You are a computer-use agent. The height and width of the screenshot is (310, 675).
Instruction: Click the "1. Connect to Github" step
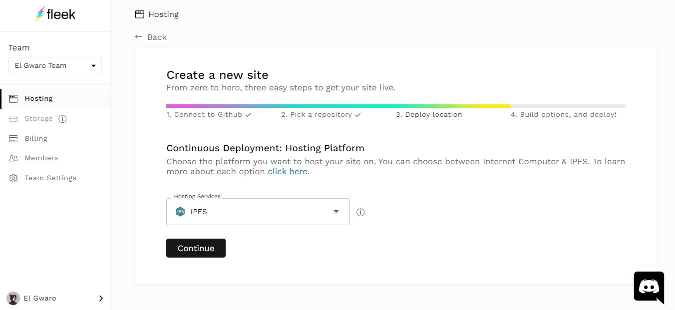point(208,114)
